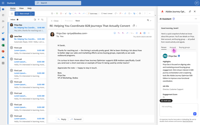Open OneDrive from the left rail
This screenshot has height=125, width=200.
(3, 57)
